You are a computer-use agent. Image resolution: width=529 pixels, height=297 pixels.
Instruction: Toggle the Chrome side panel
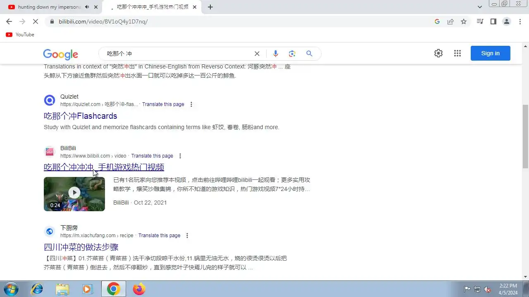tap(493, 21)
